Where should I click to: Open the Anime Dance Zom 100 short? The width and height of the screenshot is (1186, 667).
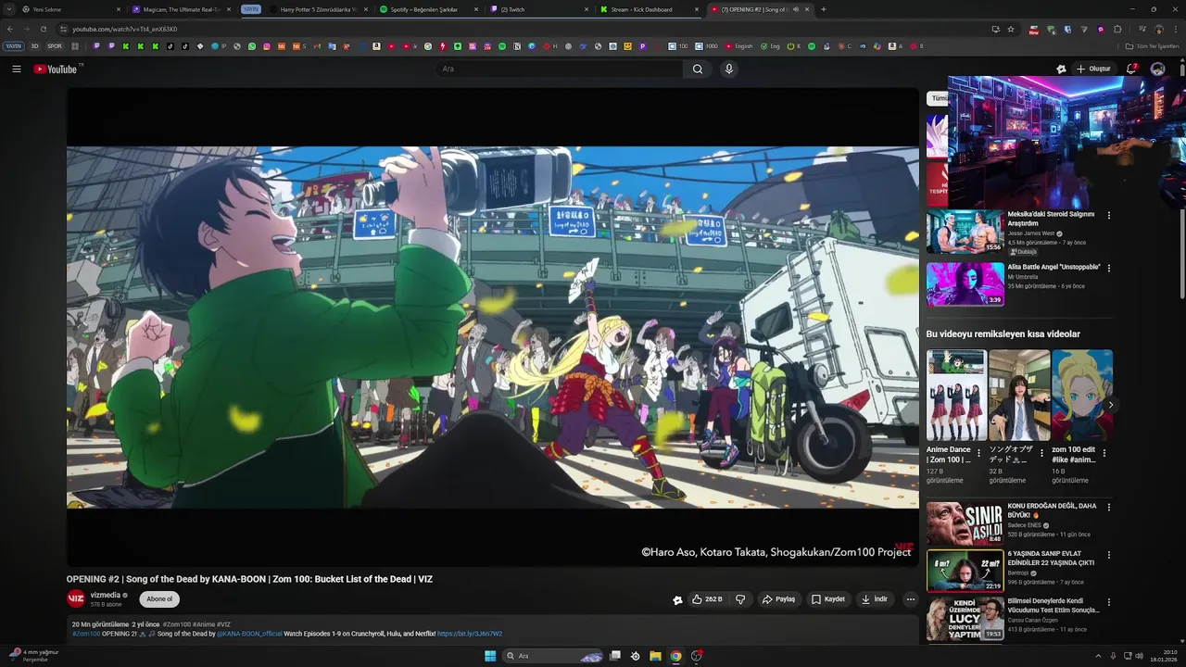(956, 396)
